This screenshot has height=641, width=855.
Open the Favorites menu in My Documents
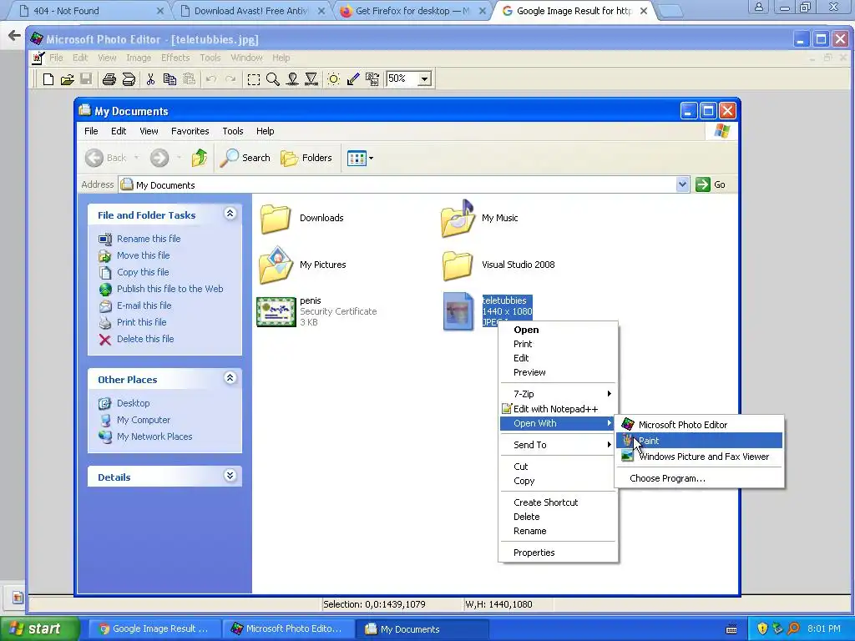point(190,131)
